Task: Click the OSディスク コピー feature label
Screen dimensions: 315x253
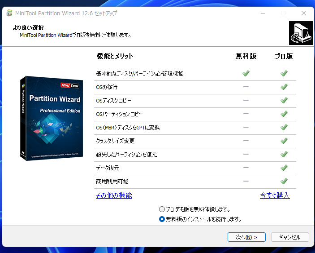Action: 113,101
